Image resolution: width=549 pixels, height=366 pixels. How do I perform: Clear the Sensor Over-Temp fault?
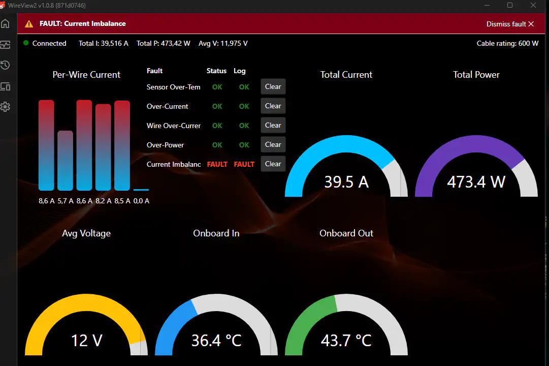click(273, 86)
